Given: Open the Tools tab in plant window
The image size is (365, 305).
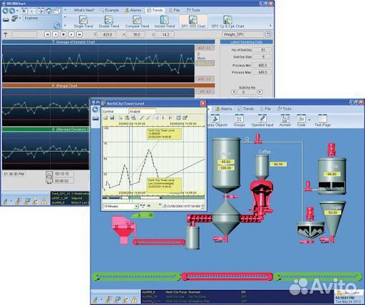Looking at the screenshot, I should point(284,109).
